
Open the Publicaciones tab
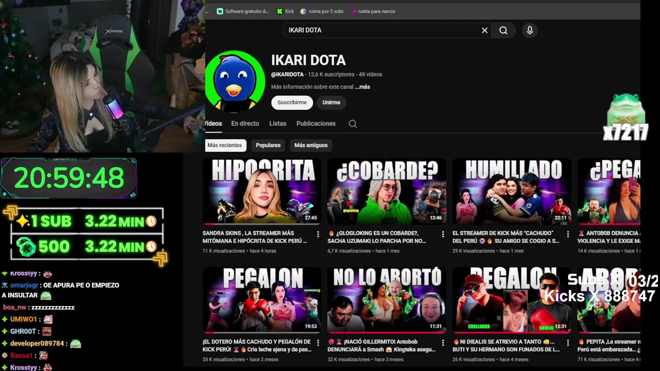click(x=316, y=124)
